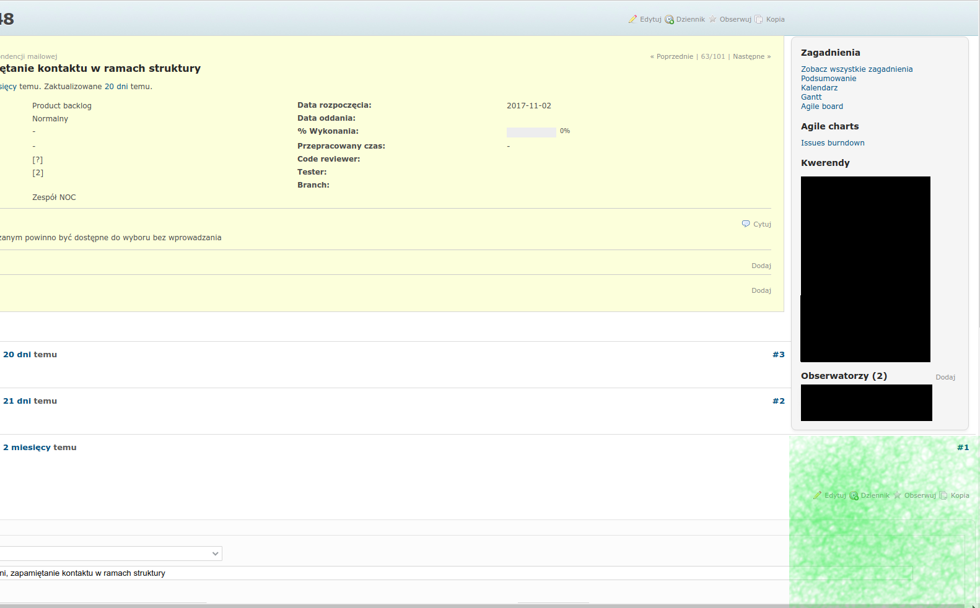The image size is (980, 608).
Task: Click the Edytuj text link in the top bar
Action: click(650, 19)
